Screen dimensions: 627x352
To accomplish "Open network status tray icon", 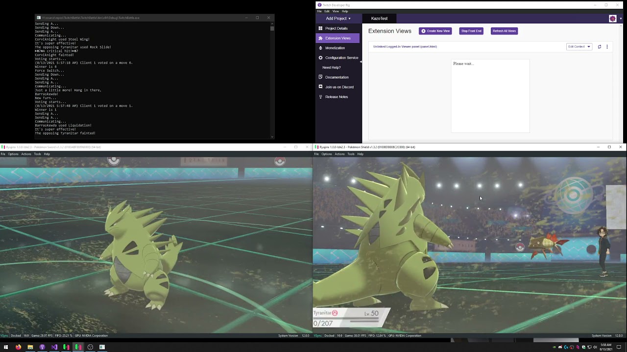I will (x=589, y=347).
